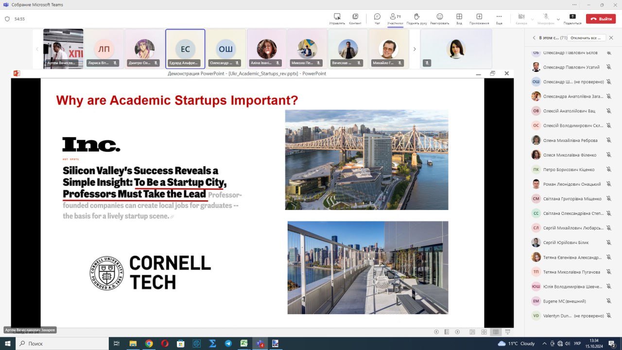Open the React (Реагировать) emoji menu
The height and width of the screenshot is (350, 622).
click(439, 18)
